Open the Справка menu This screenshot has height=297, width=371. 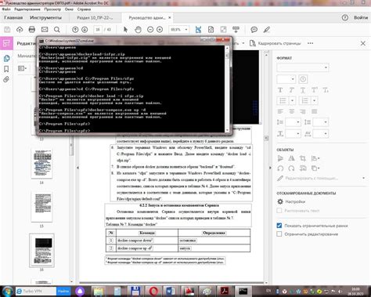click(84, 9)
